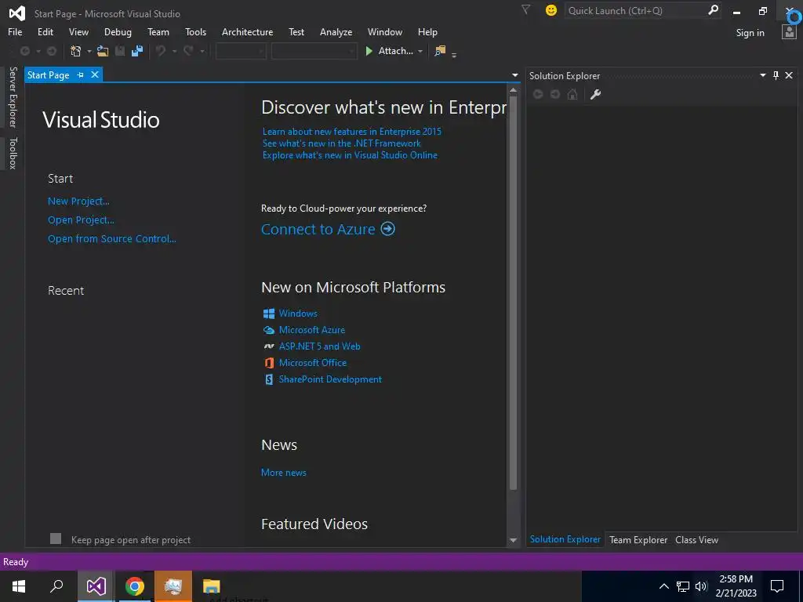803x602 pixels.
Task: Click the account avatar icon
Action: coord(789,32)
